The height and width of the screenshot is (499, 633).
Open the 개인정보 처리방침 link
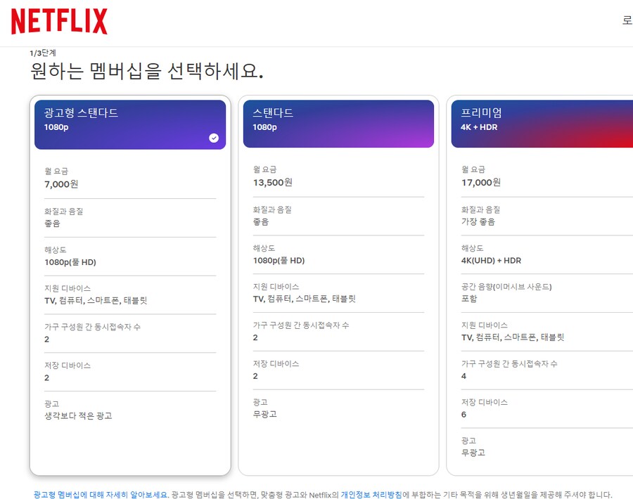pos(371,495)
